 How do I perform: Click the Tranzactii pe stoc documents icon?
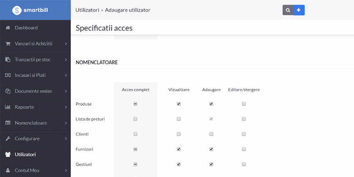click(x=8, y=59)
